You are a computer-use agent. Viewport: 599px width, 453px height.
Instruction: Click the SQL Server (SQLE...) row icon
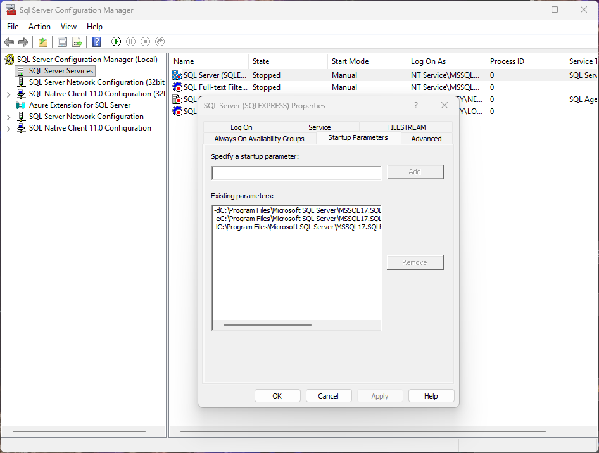[177, 75]
